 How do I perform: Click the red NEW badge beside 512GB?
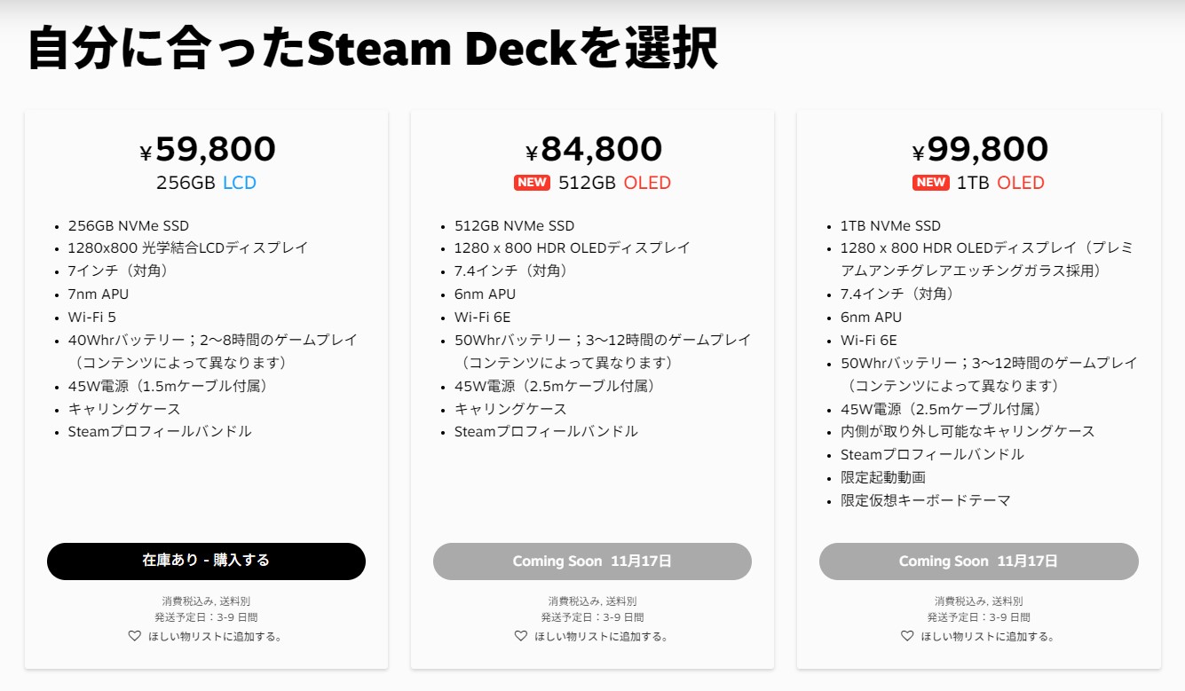(x=532, y=183)
